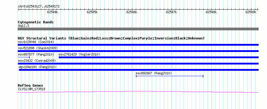Click the 8q12.3 band label

pos(23,26)
